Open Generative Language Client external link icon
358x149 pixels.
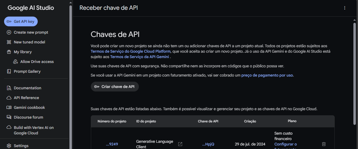pyautogui.click(x=180, y=144)
